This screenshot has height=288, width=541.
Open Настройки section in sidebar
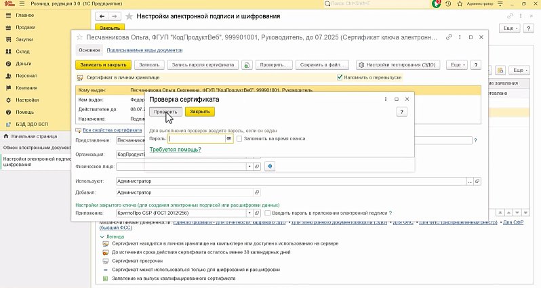tap(27, 100)
